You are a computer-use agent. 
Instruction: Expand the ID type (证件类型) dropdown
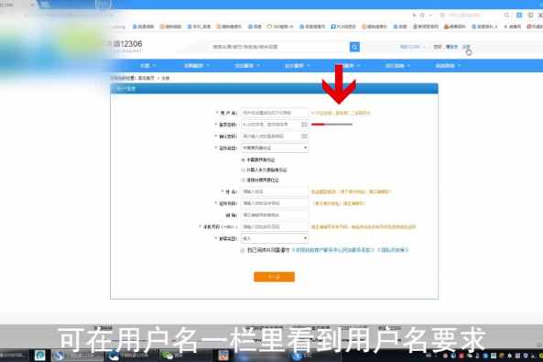[x=275, y=148]
